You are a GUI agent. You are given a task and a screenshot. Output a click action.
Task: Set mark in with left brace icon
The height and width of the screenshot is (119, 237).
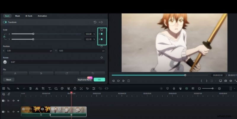tap(201, 81)
